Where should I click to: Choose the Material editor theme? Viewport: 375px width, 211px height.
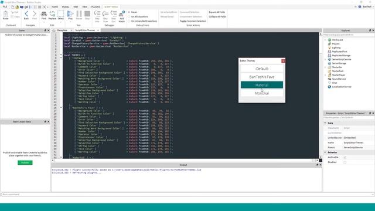(262, 85)
